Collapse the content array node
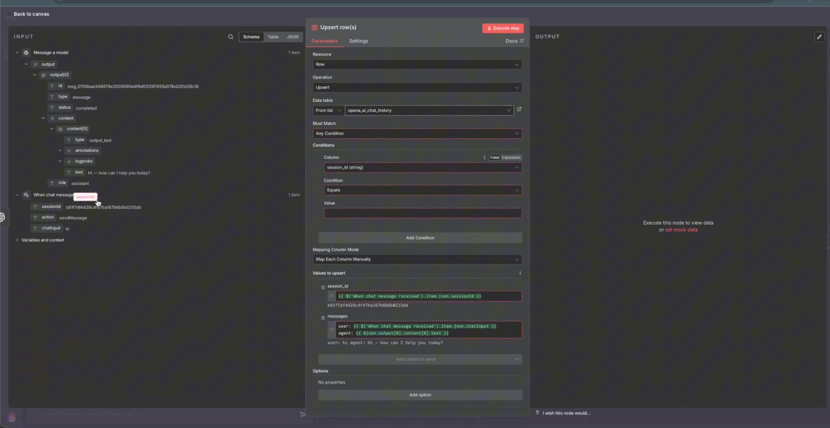Screen dimensions: 830x428 pyautogui.click(x=43, y=118)
